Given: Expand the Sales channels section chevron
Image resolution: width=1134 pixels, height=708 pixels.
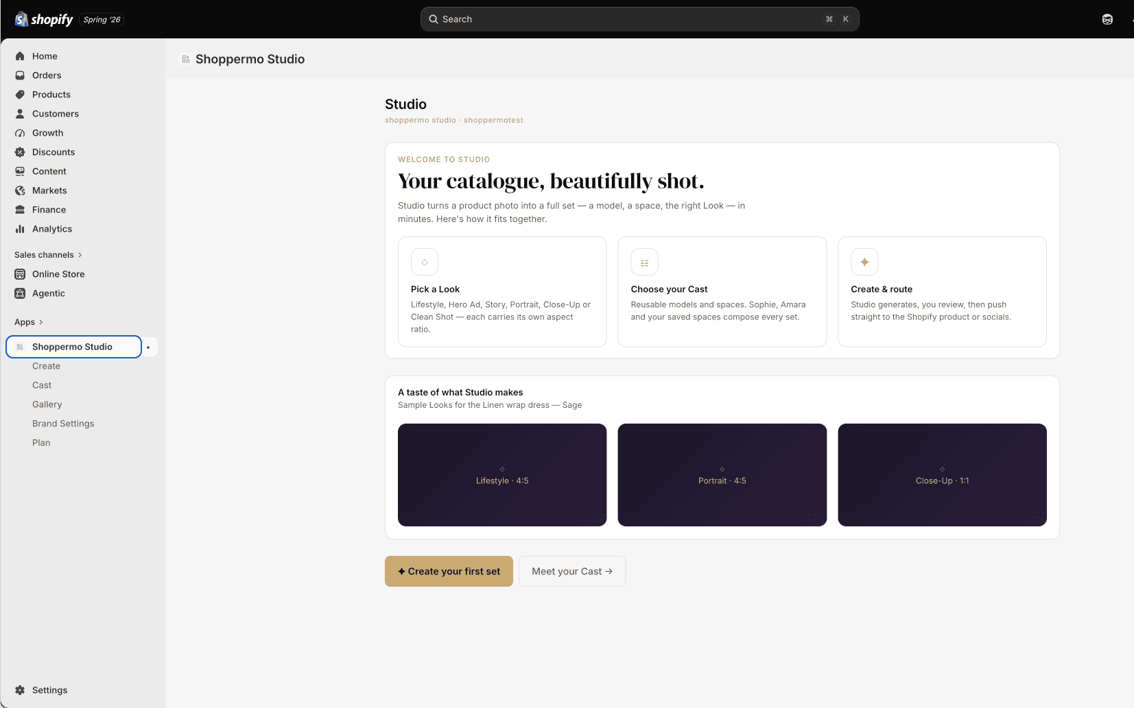Looking at the screenshot, I should coord(80,255).
